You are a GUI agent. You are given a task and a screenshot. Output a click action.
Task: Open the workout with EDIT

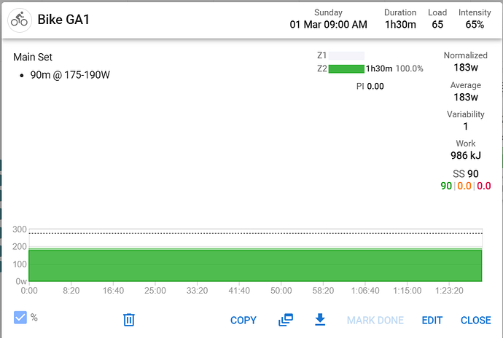432,321
